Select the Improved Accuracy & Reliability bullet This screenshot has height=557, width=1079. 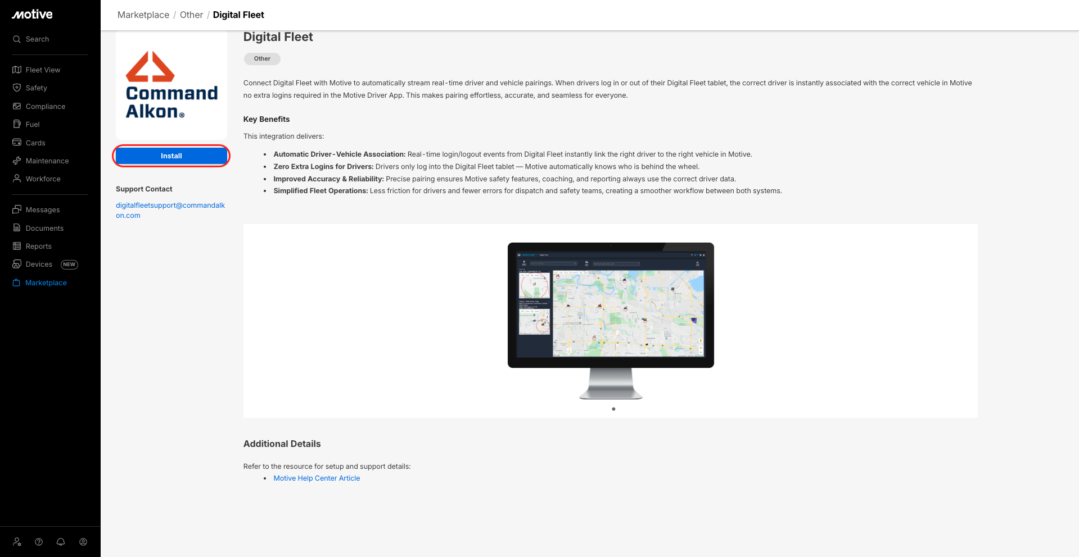pyautogui.click(x=505, y=179)
